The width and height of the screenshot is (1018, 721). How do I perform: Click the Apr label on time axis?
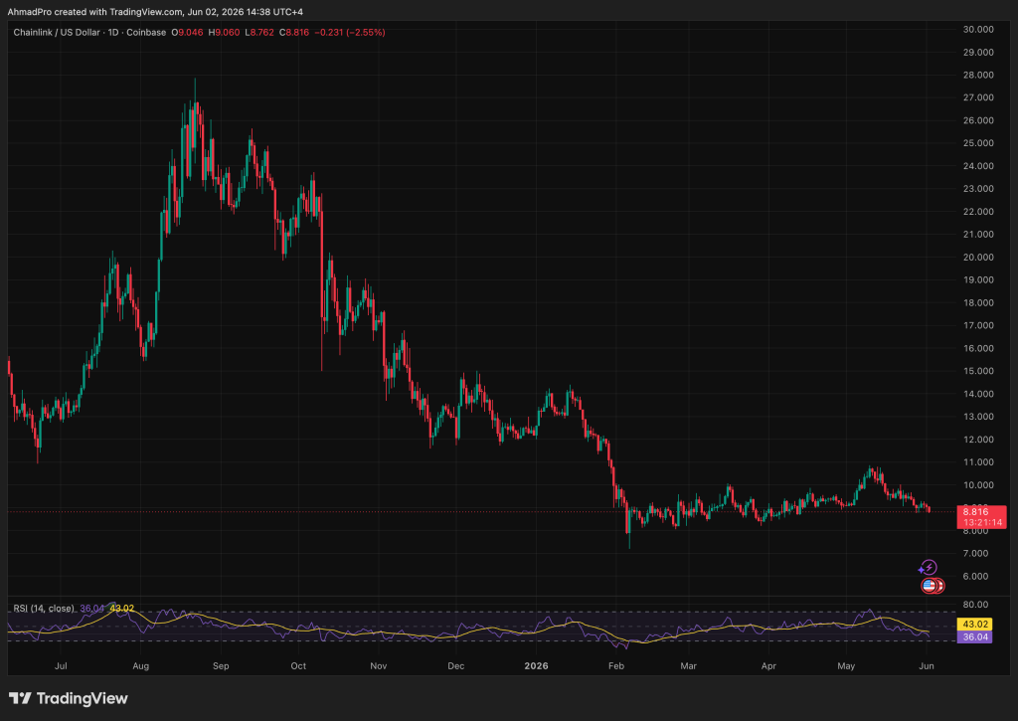point(768,665)
